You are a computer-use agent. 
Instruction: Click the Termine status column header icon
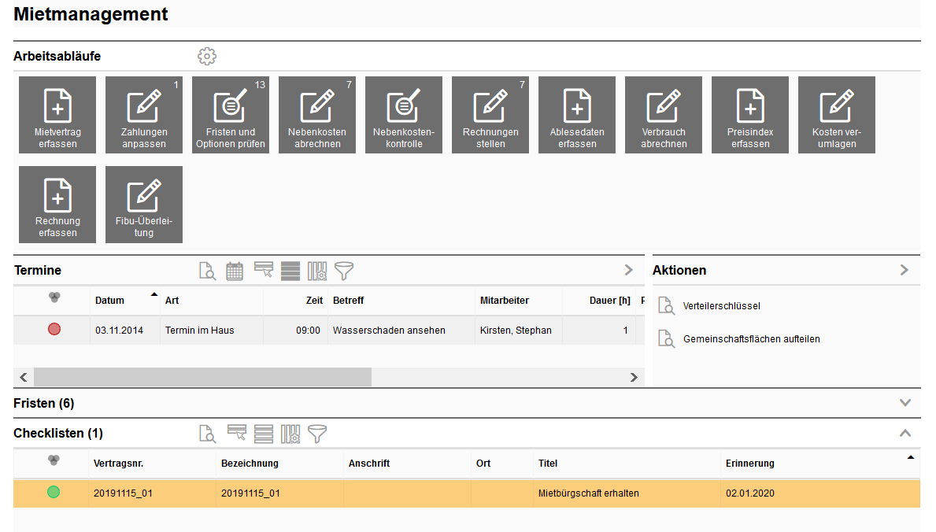point(54,297)
